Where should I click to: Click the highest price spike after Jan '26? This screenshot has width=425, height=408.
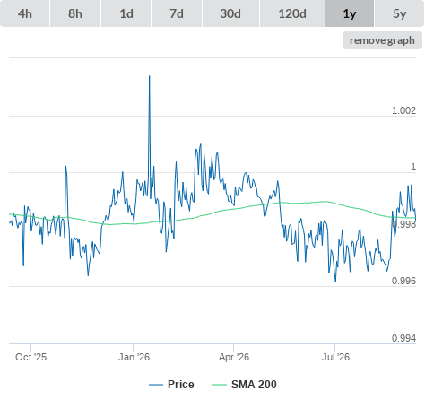point(150,76)
